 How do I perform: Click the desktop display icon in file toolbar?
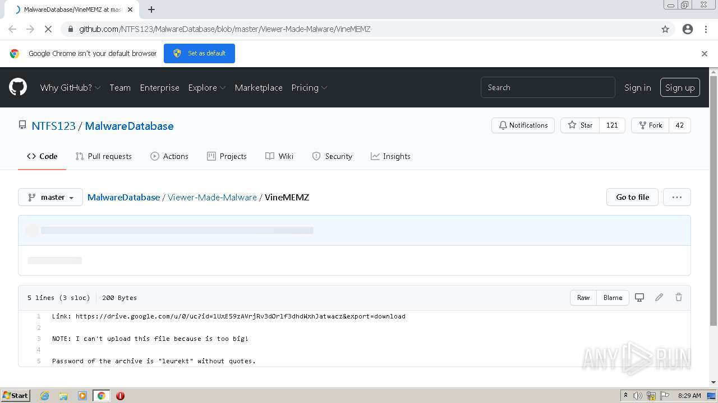pyautogui.click(x=639, y=297)
